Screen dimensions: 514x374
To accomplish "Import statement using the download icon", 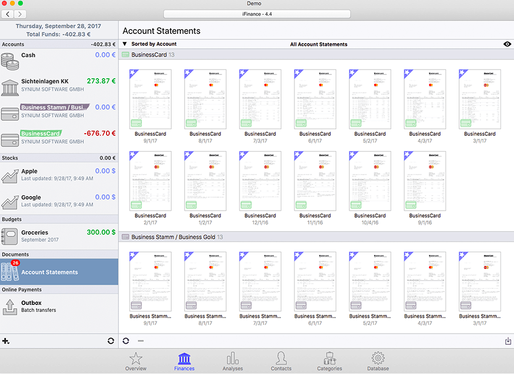I will pos(508,341).
